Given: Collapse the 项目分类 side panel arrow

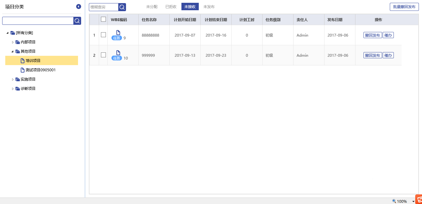Looking at the screenshot, I should (79, 7).
